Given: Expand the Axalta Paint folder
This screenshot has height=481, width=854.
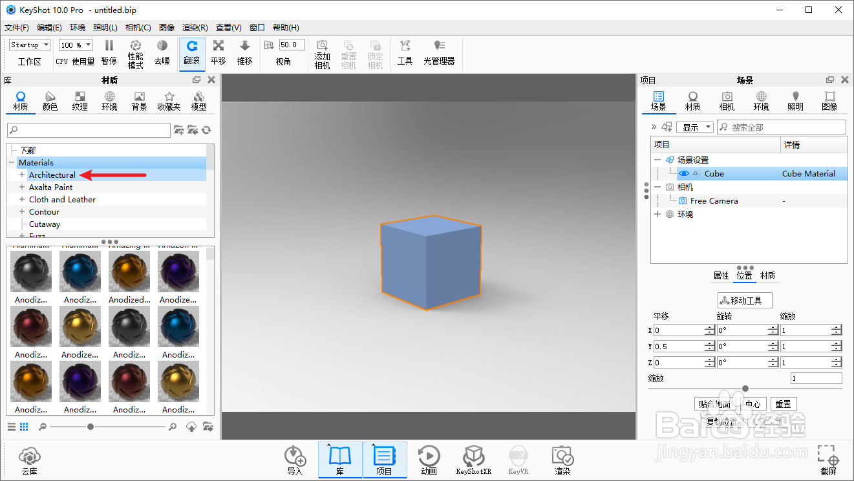Looking at the screenshot, I should tap(22, 187).
